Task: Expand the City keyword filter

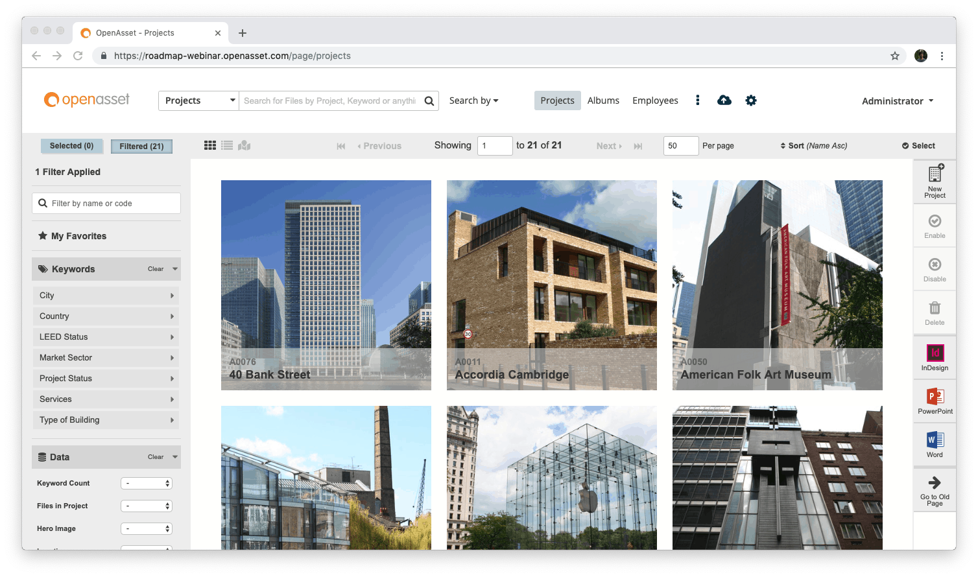Action: pos(106,296)
